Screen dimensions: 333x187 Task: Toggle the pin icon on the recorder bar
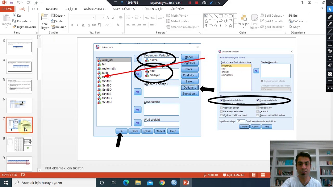click(x=122, y=3)
